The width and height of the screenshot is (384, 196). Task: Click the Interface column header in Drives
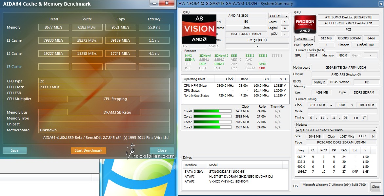pyautogui.click(x=195, y=165)
